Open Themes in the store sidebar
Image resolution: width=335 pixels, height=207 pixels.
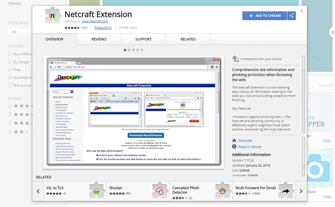coord(14,3)
